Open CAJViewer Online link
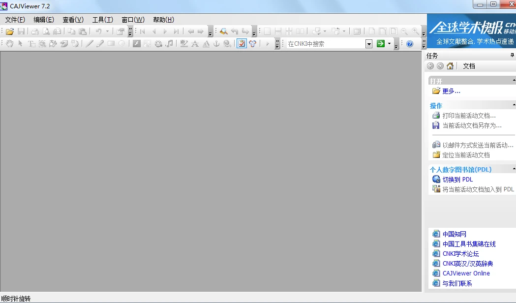This screenshot has height=303, width=516. 466,273
